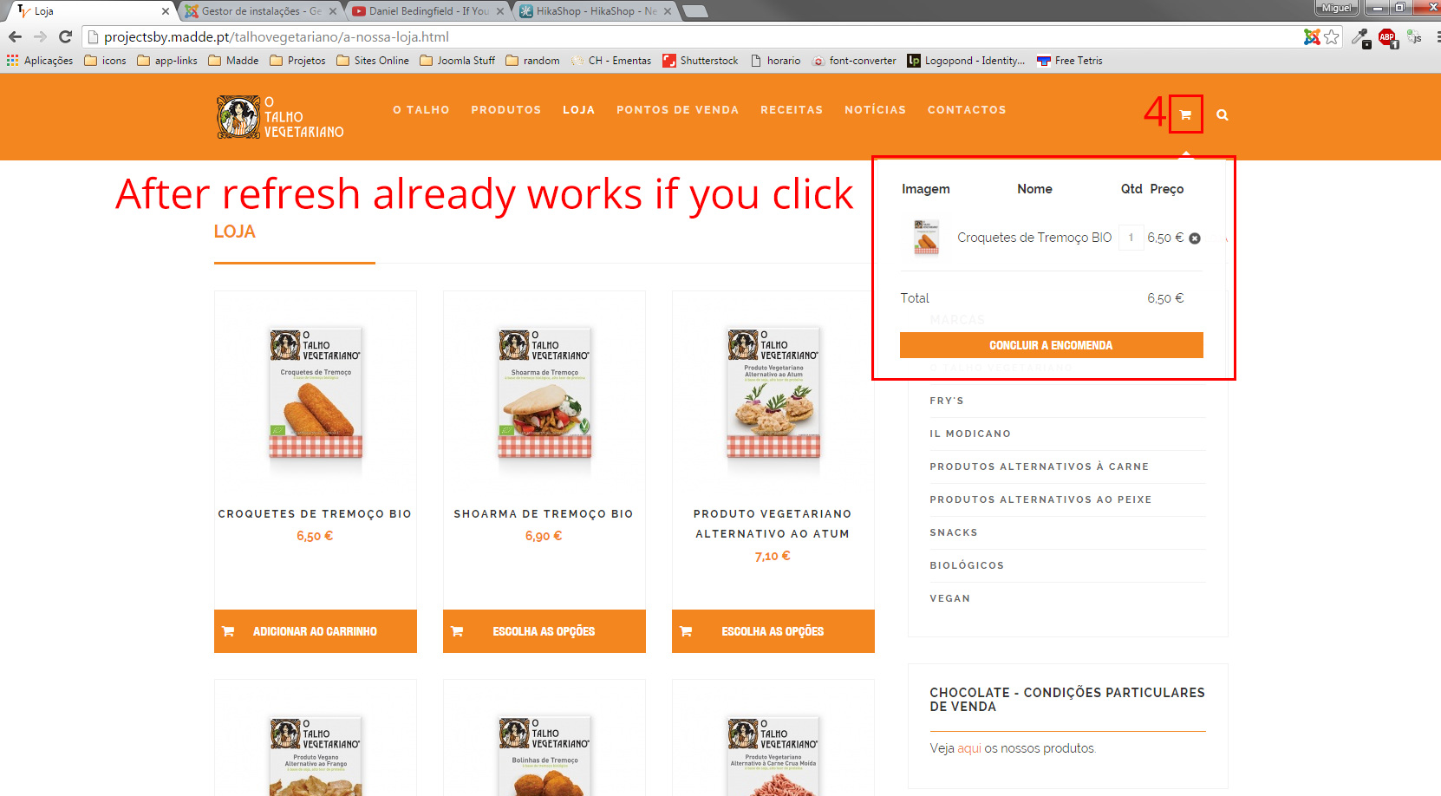The image size is (1441, 796).
Task: Remove Croquetes de Tremoço BIO from cart
Action: (1195, 238)
